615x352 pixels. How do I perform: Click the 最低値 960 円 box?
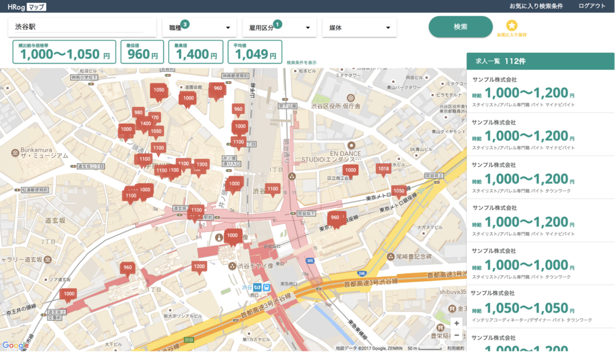click(142, 52)
